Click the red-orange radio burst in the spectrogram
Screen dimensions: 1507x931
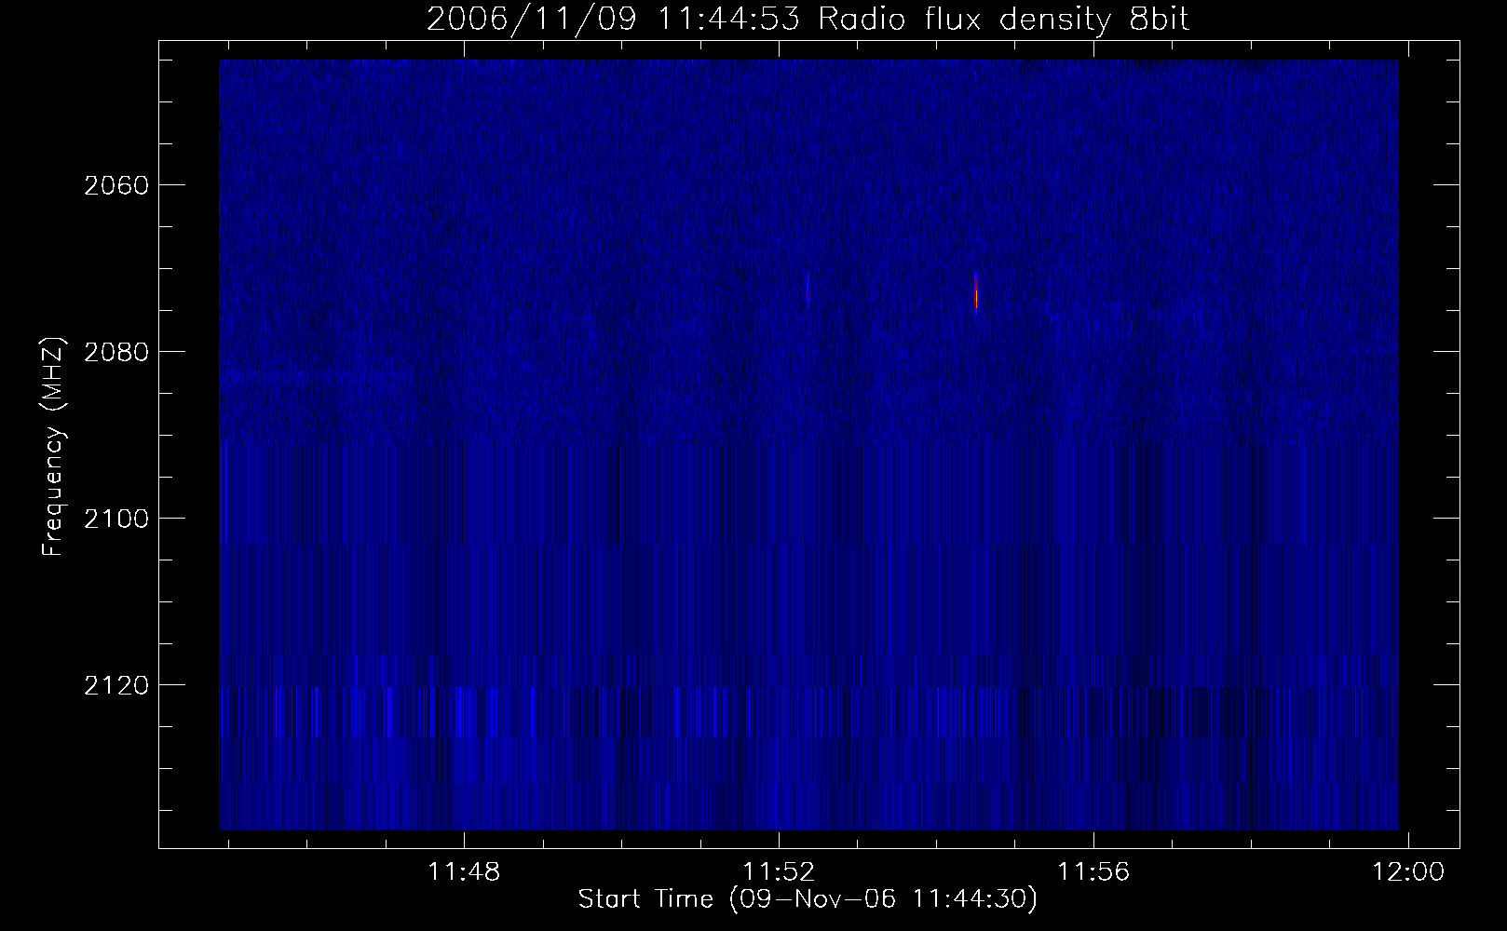tap(976, 292)
